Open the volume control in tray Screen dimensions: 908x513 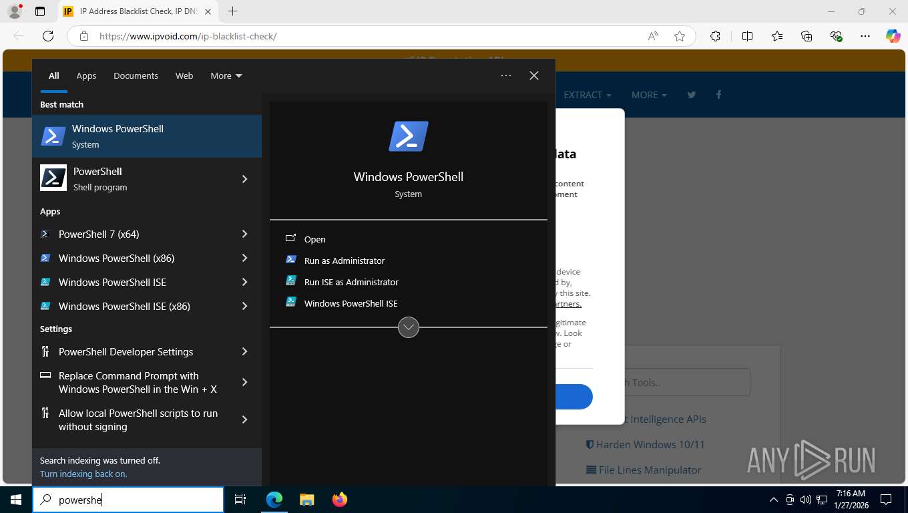[805, 500]
